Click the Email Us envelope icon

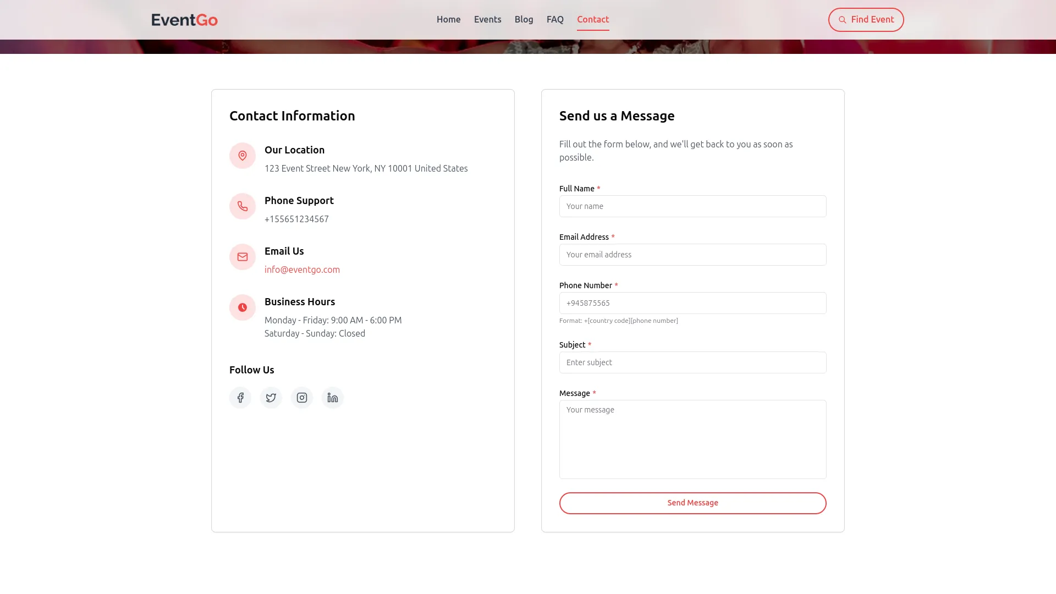tap(243, 257)
